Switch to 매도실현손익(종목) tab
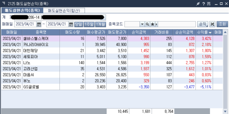 (x=22, y=10)
